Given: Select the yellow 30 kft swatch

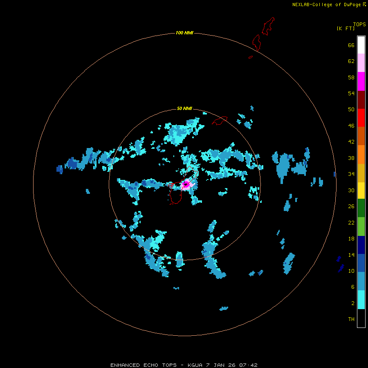Looking at the screenshot, I should point(361,190).
